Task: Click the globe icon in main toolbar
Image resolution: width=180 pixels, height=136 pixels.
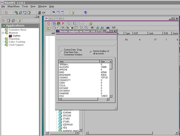Action: click(x=85, y=12)
